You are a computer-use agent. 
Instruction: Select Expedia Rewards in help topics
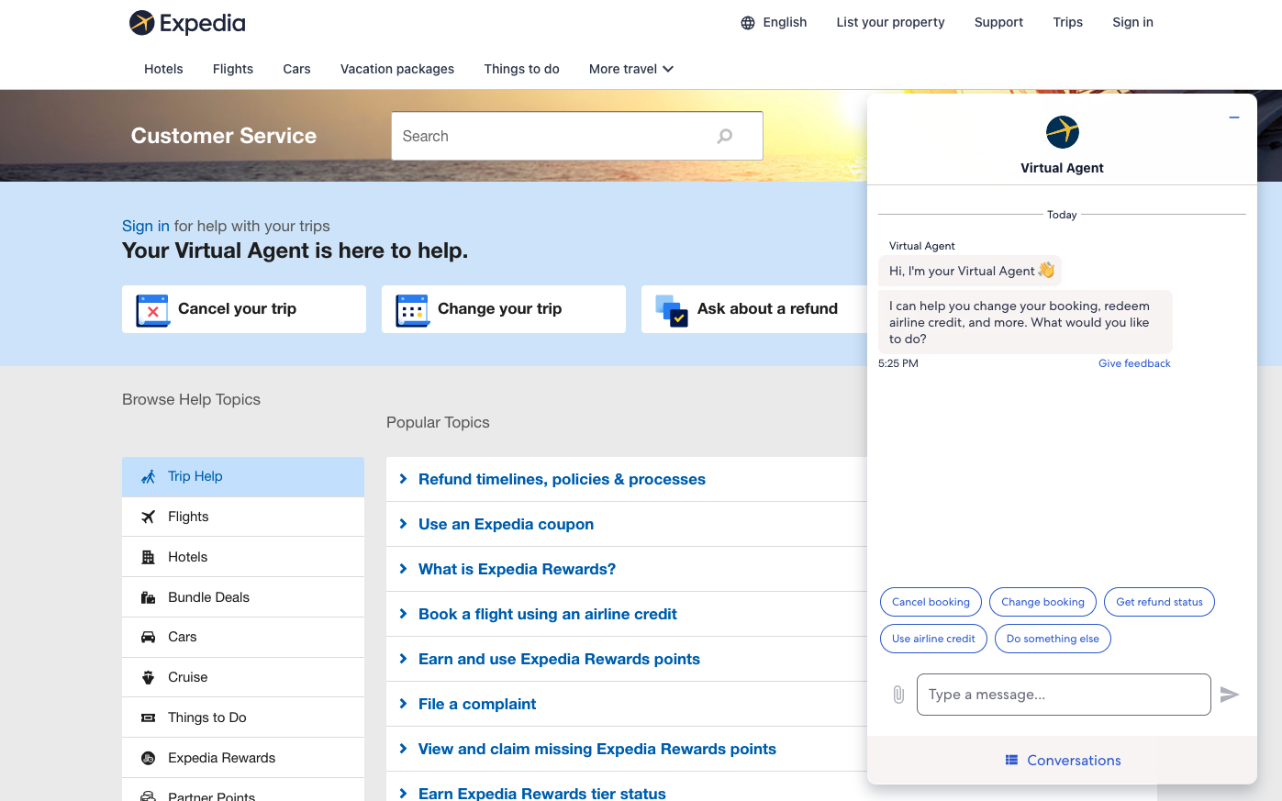[243, 758]
